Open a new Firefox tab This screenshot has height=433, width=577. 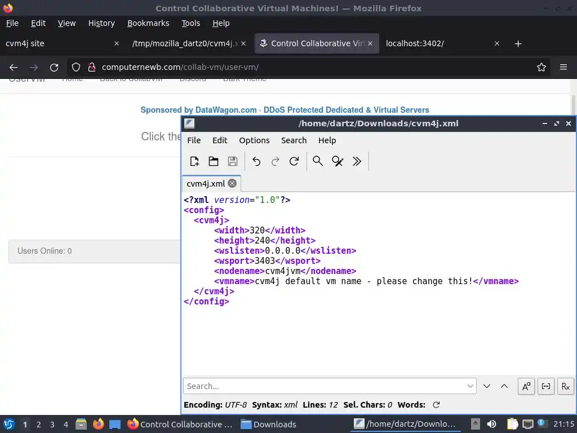pyautogui.click(x=518, y=44)
